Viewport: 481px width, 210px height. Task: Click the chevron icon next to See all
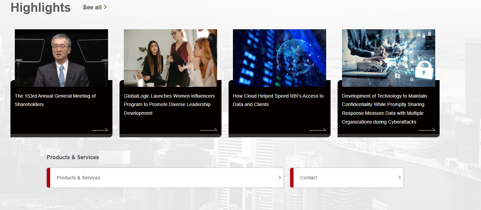(x=105, y=7)
